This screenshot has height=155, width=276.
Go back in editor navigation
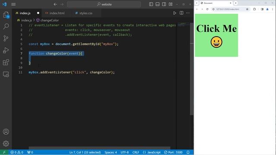55,4
